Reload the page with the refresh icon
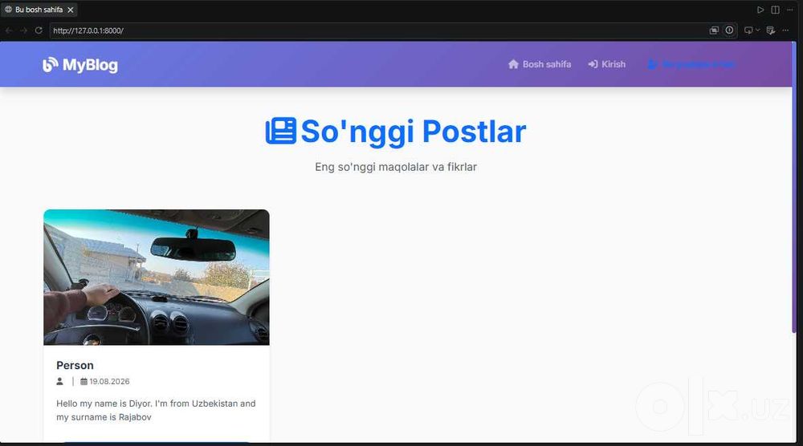This screenshot has height=446, width=803. 39,30
